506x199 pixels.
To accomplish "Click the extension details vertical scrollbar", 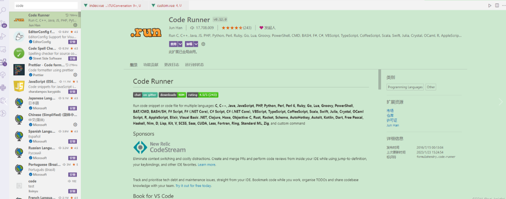I will (x=380, y=80).
